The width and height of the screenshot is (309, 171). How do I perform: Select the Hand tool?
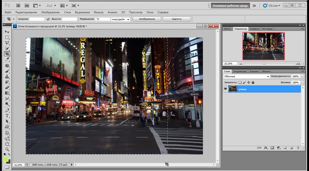click(x=7, y=144)
